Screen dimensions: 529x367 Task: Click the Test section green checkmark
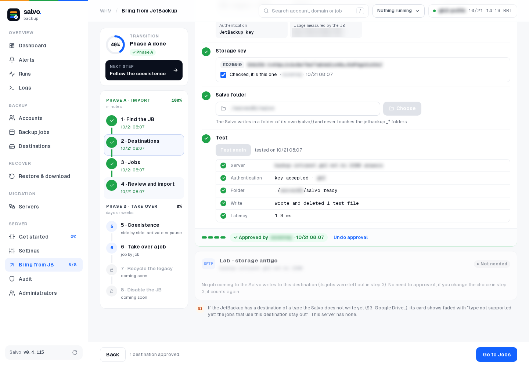[x=206, y=138]
